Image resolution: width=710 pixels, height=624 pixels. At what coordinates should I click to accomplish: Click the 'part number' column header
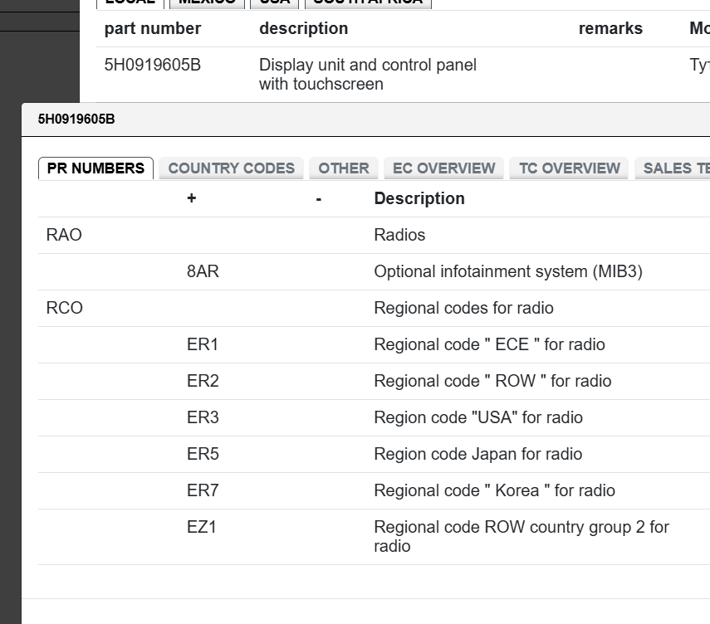(152, 28)
